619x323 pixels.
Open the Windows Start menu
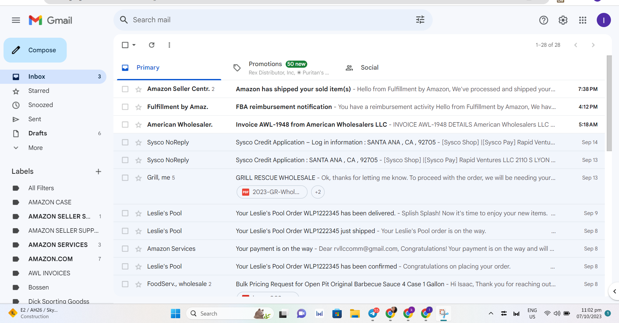175,313
